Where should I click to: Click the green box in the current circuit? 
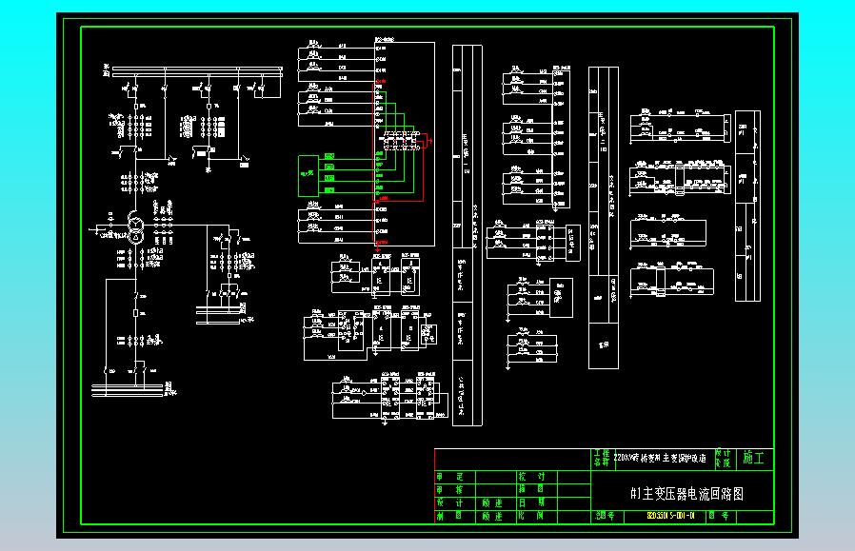308,175
